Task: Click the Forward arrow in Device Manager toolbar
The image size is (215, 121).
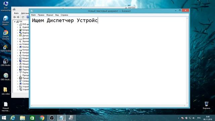Action: pos(18,17)
